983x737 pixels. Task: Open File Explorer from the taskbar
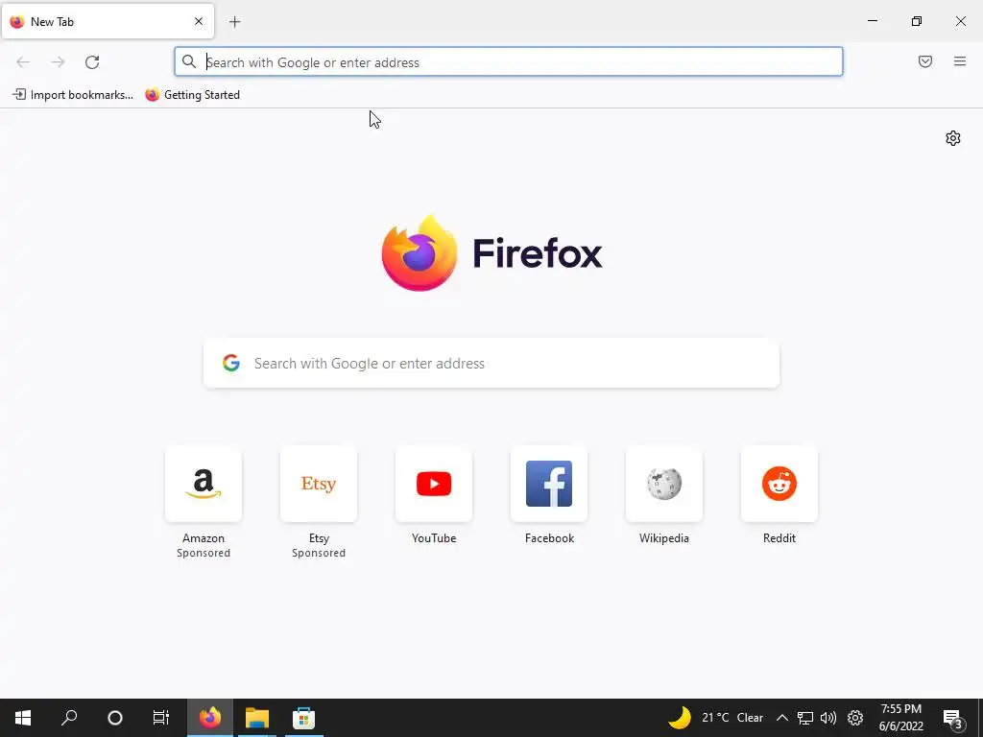coord(257,718)
